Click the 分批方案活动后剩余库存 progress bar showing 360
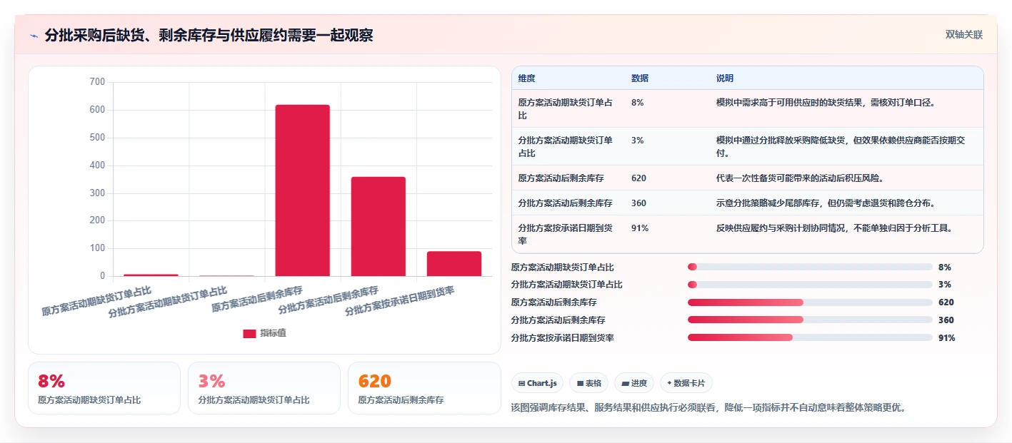This screenshot has width=1012, height=443. click(810, 320)
